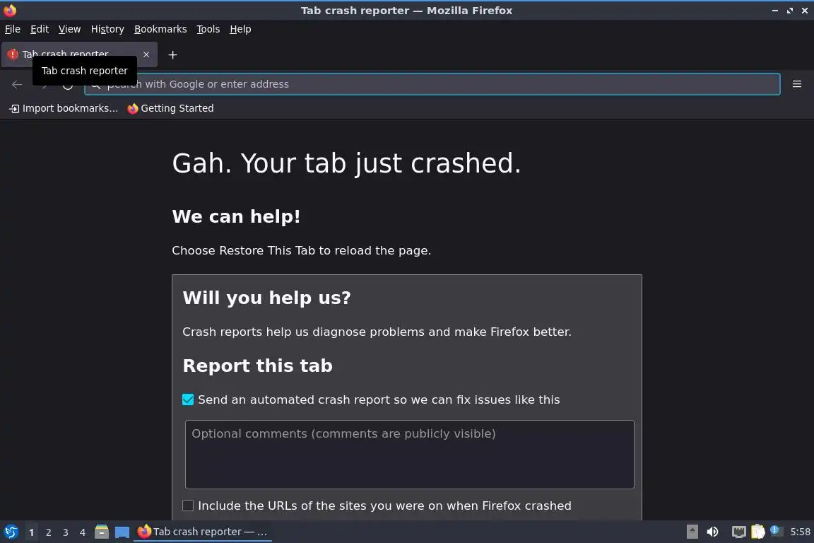Select Firefox Tab crash reporter taskbar entry
The image size is (814, 543).
pyautogui.click(x=203, y=532)
